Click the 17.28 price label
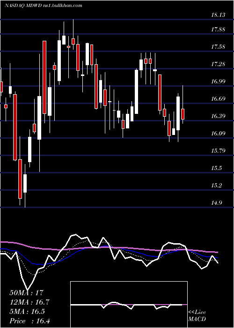234x328 pixels. 218,64
